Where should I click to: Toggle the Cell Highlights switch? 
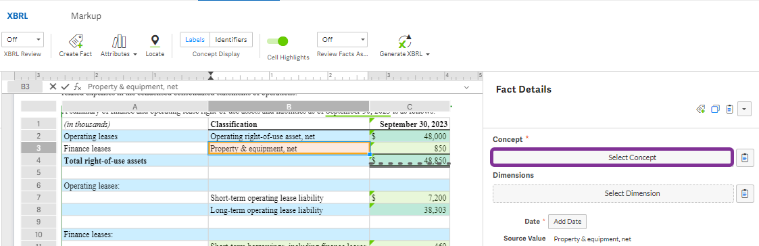pos(278,42)
